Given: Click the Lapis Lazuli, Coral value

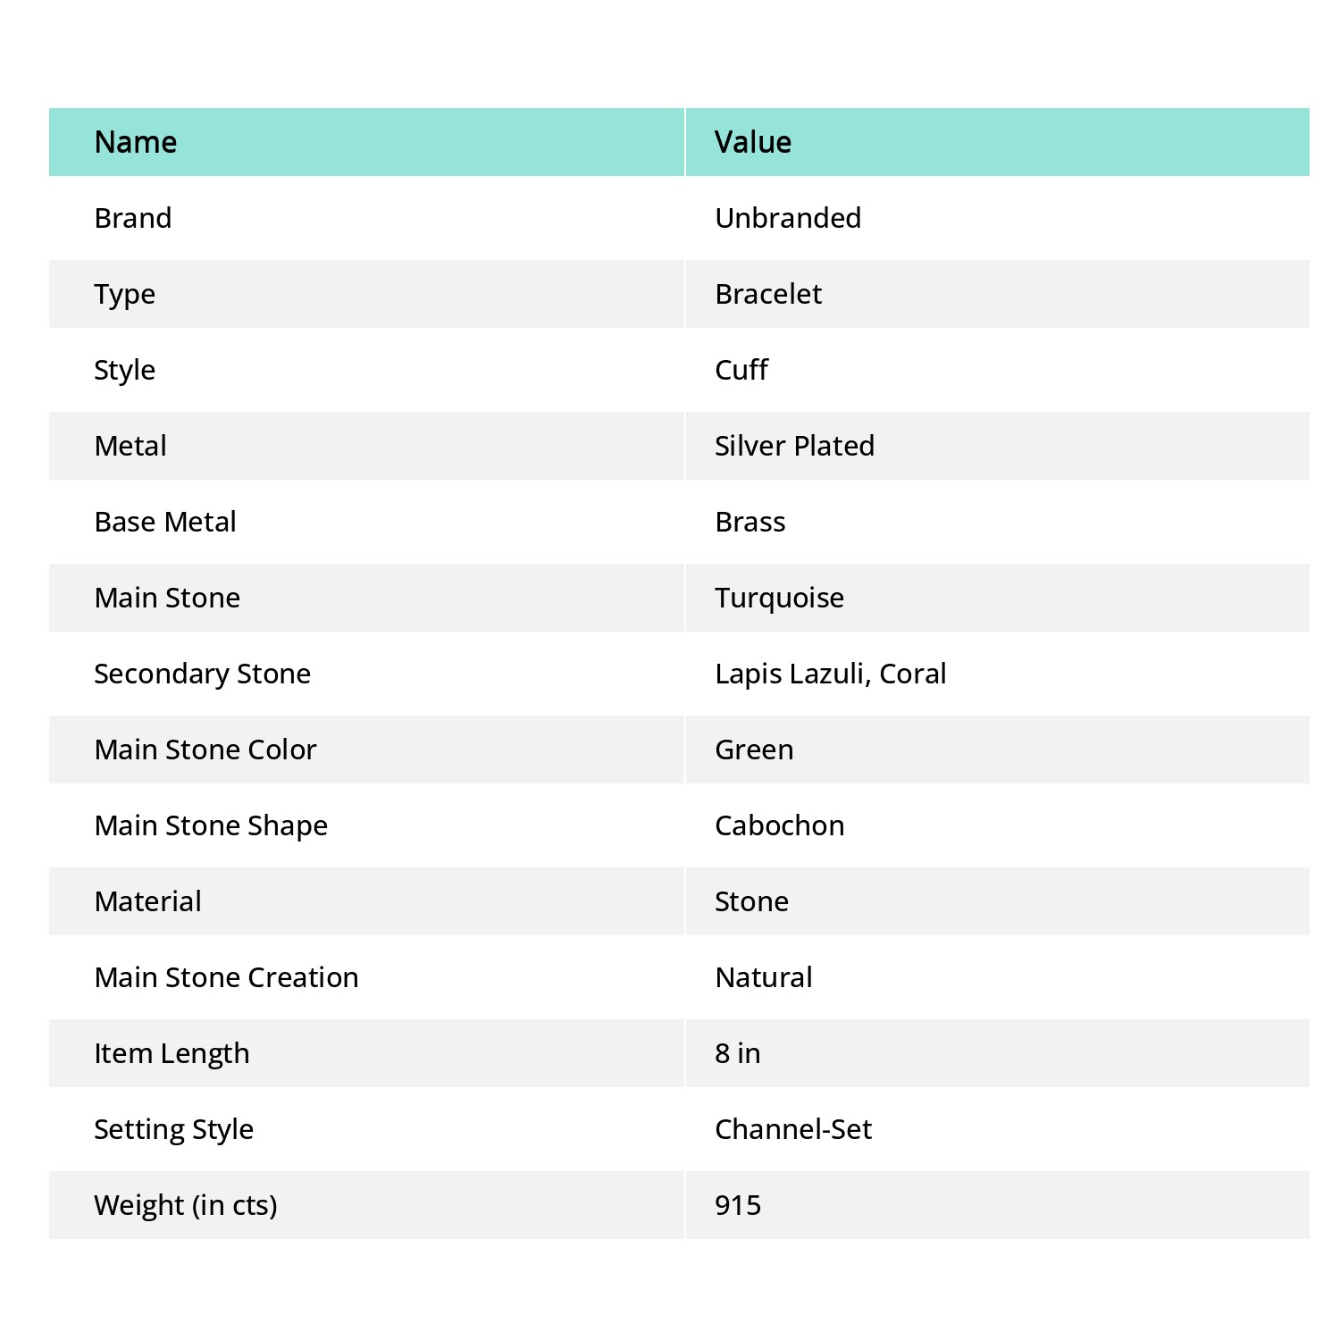Looking at the screenshot, I should click(830, 674).
